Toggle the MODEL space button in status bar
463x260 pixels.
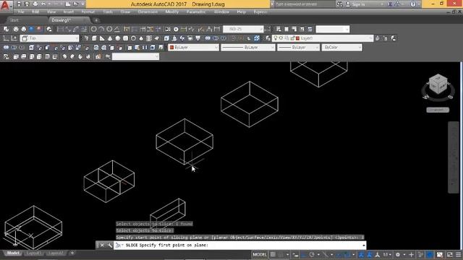coord(260,255)
